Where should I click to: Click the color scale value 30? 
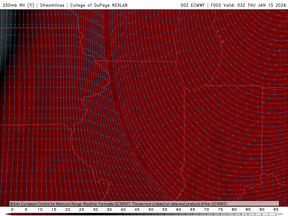(x=95, y=210)
